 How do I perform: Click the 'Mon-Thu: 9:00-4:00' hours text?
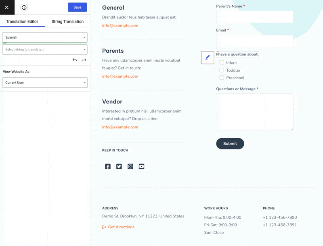(x=223, y=217)
